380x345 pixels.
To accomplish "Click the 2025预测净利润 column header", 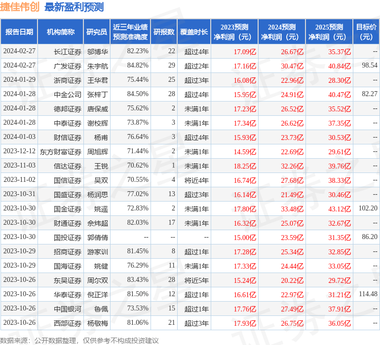I will (x=329, y=32).
